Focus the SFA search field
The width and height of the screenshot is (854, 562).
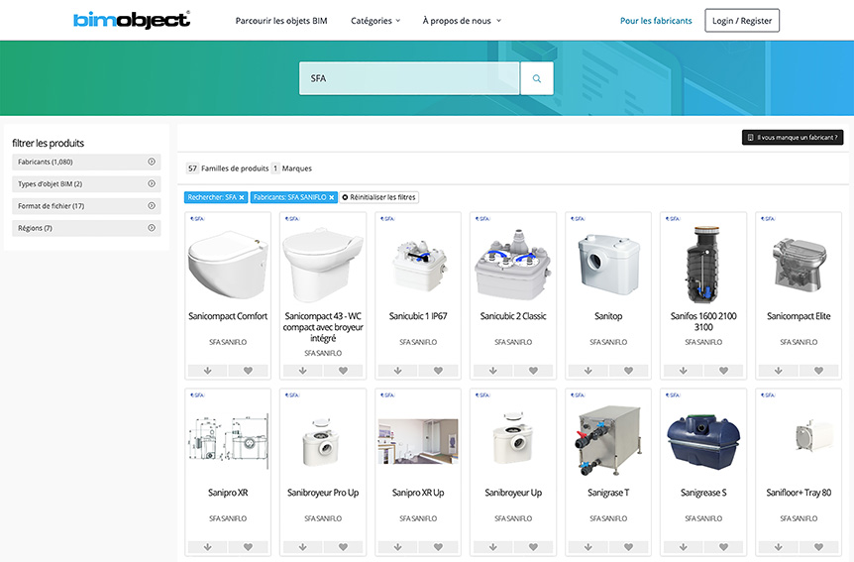409,78
